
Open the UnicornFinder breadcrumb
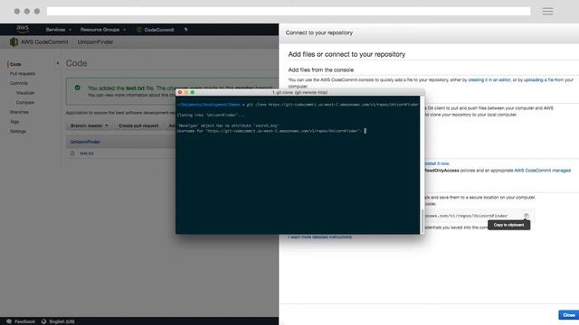coord(95,42)
